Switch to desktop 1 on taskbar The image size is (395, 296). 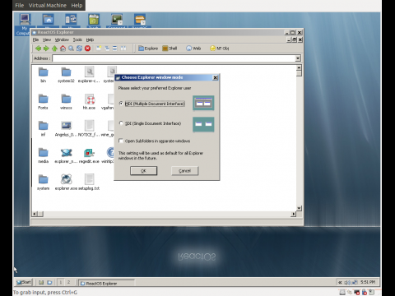[61, 282]
